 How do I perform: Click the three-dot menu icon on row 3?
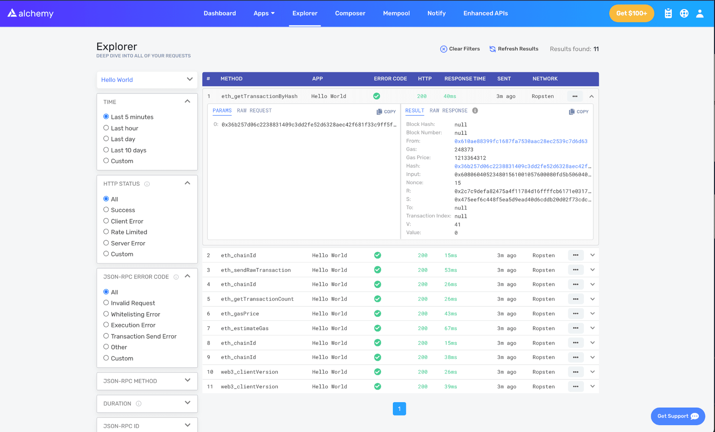point(576,270)
